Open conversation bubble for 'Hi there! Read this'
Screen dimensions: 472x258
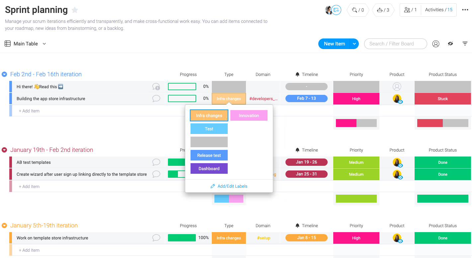(156, 87)
